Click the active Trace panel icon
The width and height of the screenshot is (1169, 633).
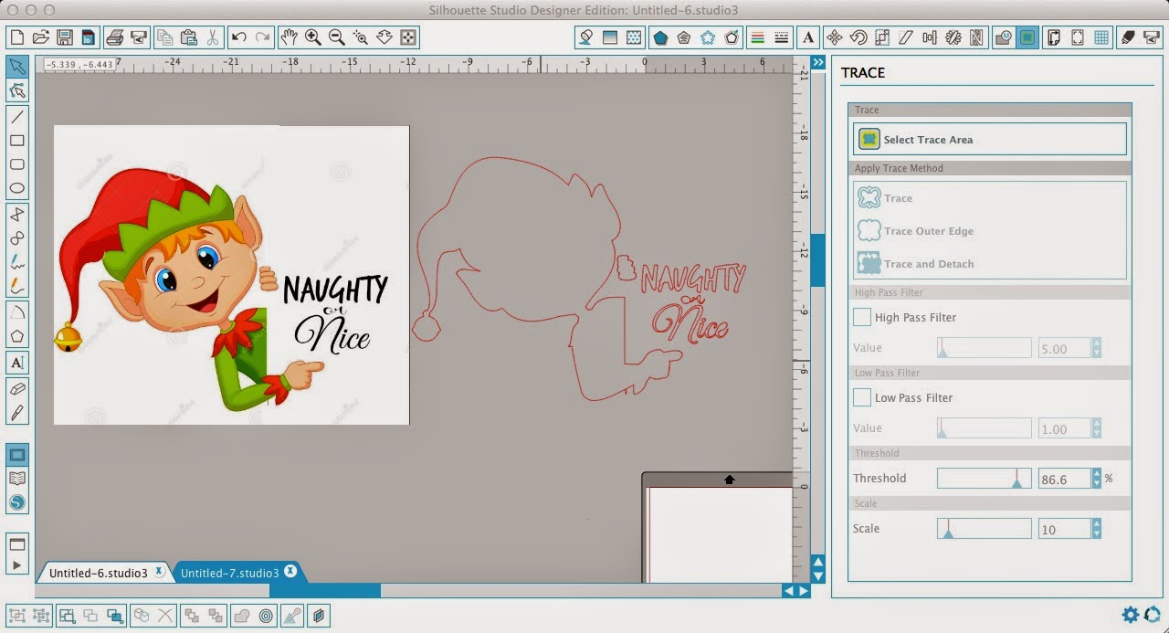click(1027, 37)
